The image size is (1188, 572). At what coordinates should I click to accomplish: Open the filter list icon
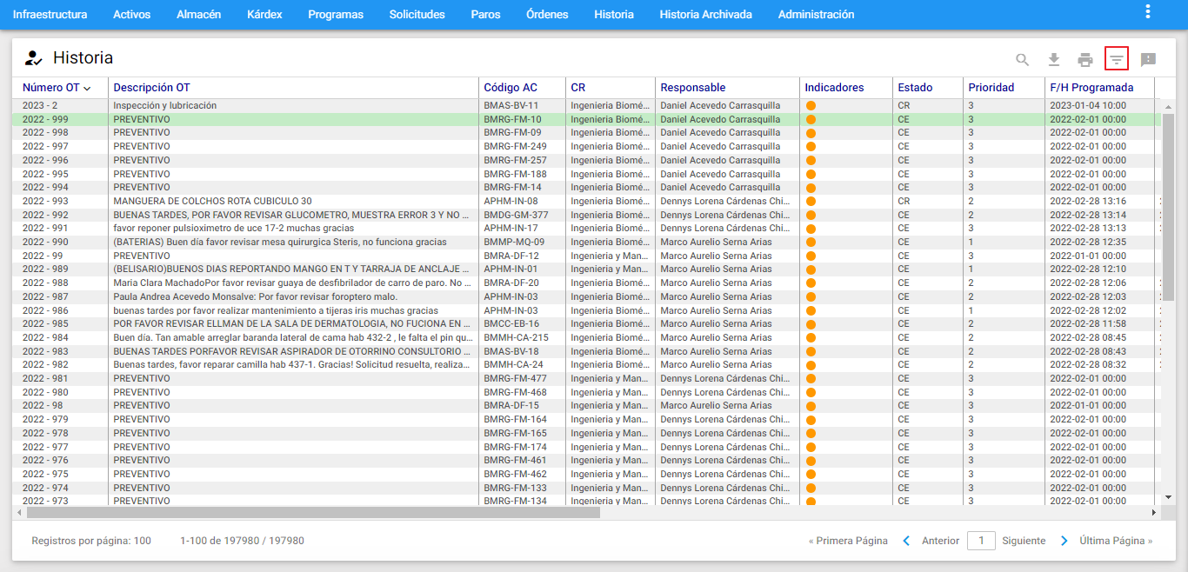tap(1117, 59)
